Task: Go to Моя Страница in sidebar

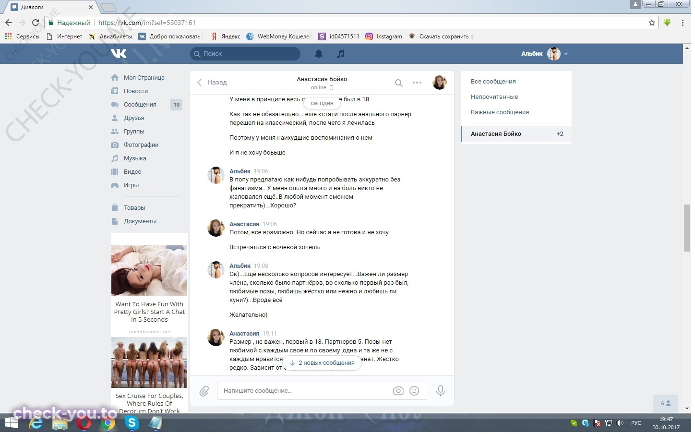Action: [138, 78]
